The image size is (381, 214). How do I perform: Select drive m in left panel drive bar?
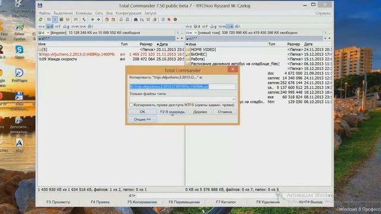pyautogui.click(x=75, y=26)
